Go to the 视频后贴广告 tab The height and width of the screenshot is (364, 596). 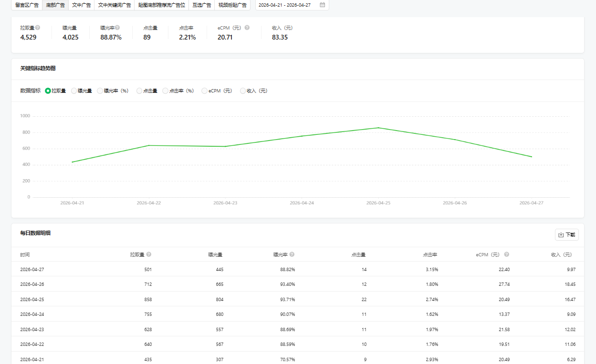[x=232, y=5]
